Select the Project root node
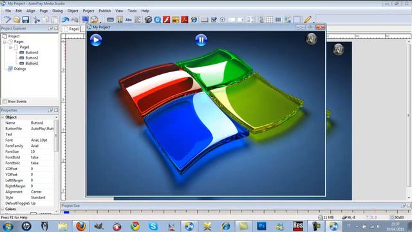 pos(14,36)
